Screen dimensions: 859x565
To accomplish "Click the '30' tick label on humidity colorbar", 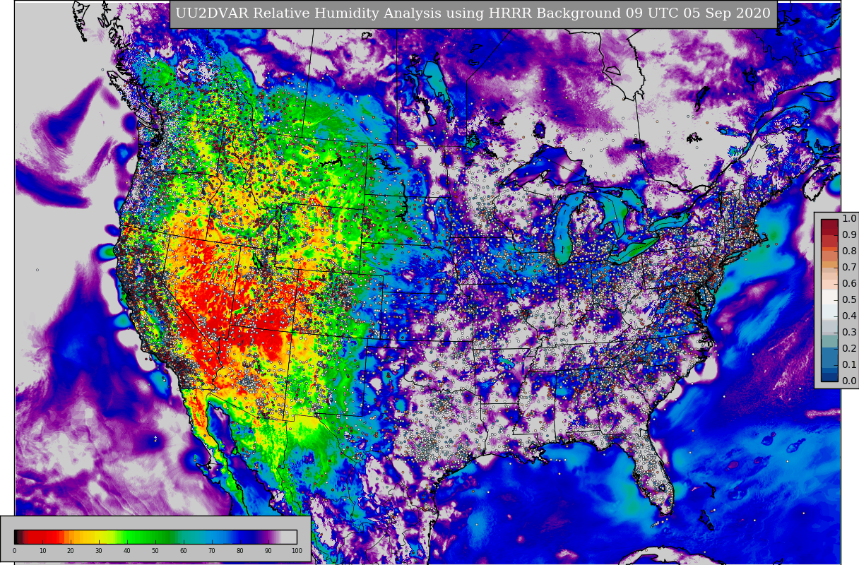I will [x=99, y=551].
